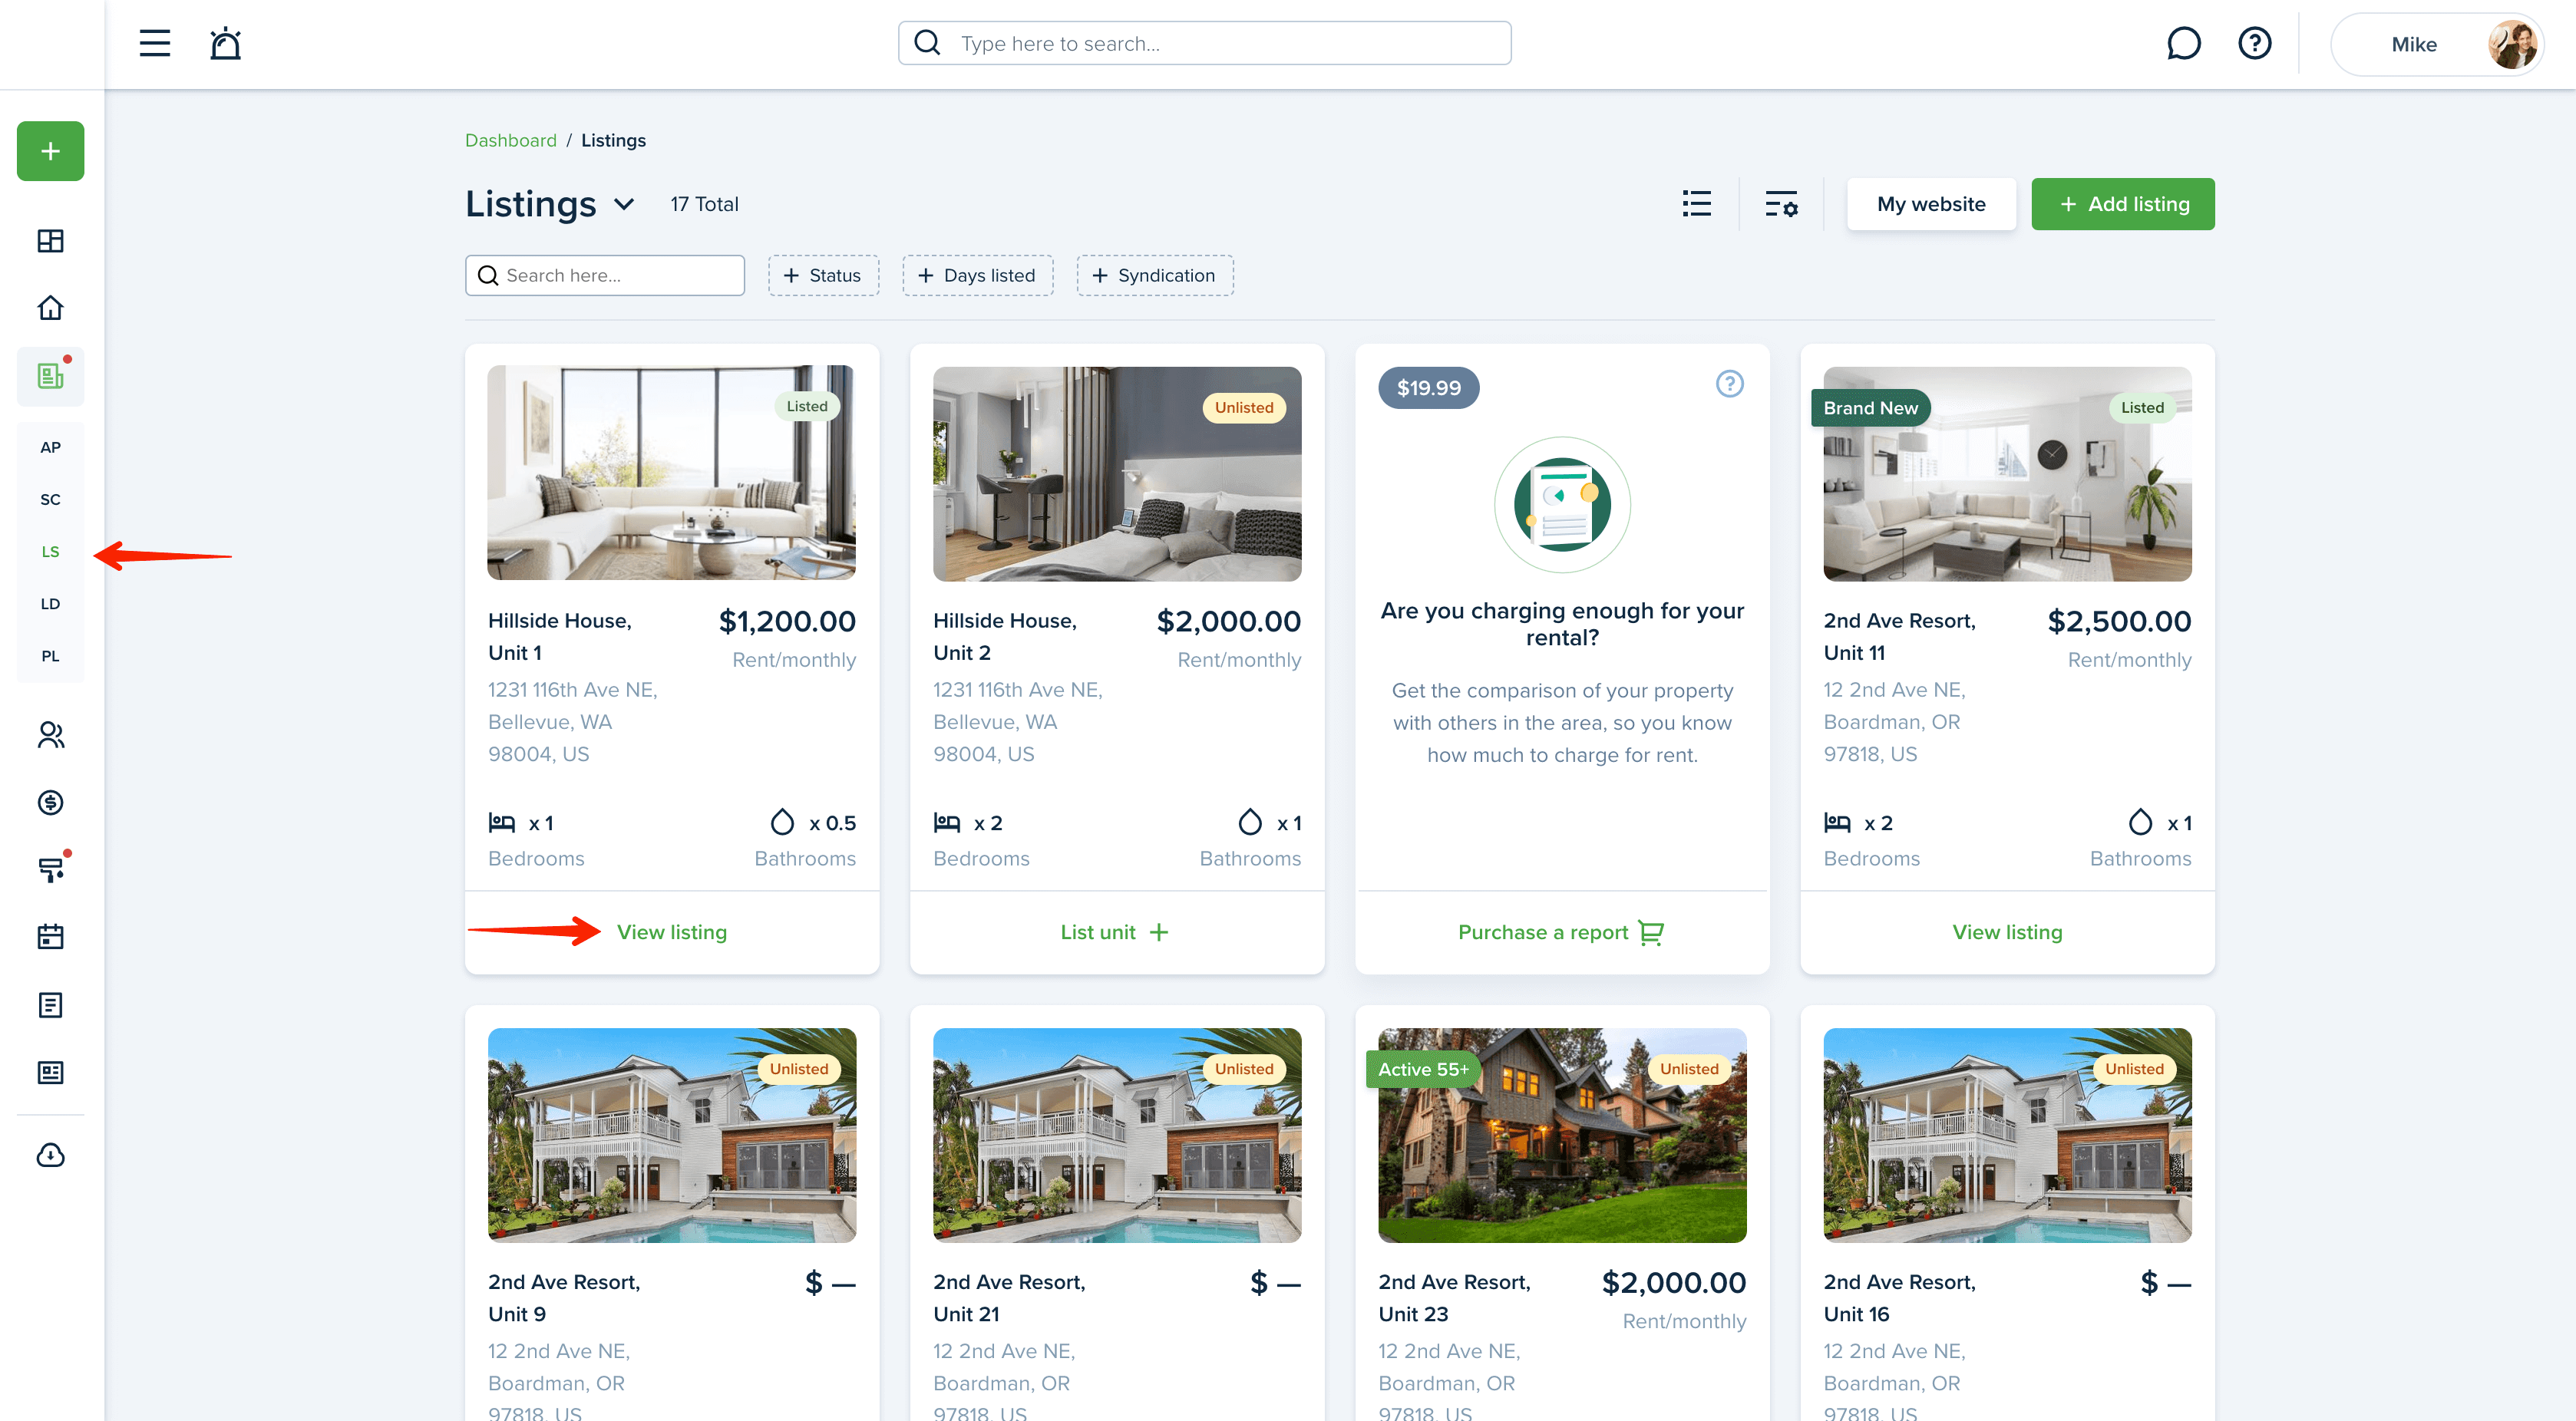This screenshot has height=1421, width=2576.
Task: Open the alarm bell notifications icon
Action: [x=225, y=43]
